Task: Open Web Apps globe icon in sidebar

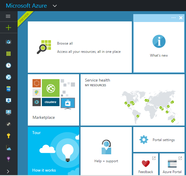Action: (x=8, y=77)
